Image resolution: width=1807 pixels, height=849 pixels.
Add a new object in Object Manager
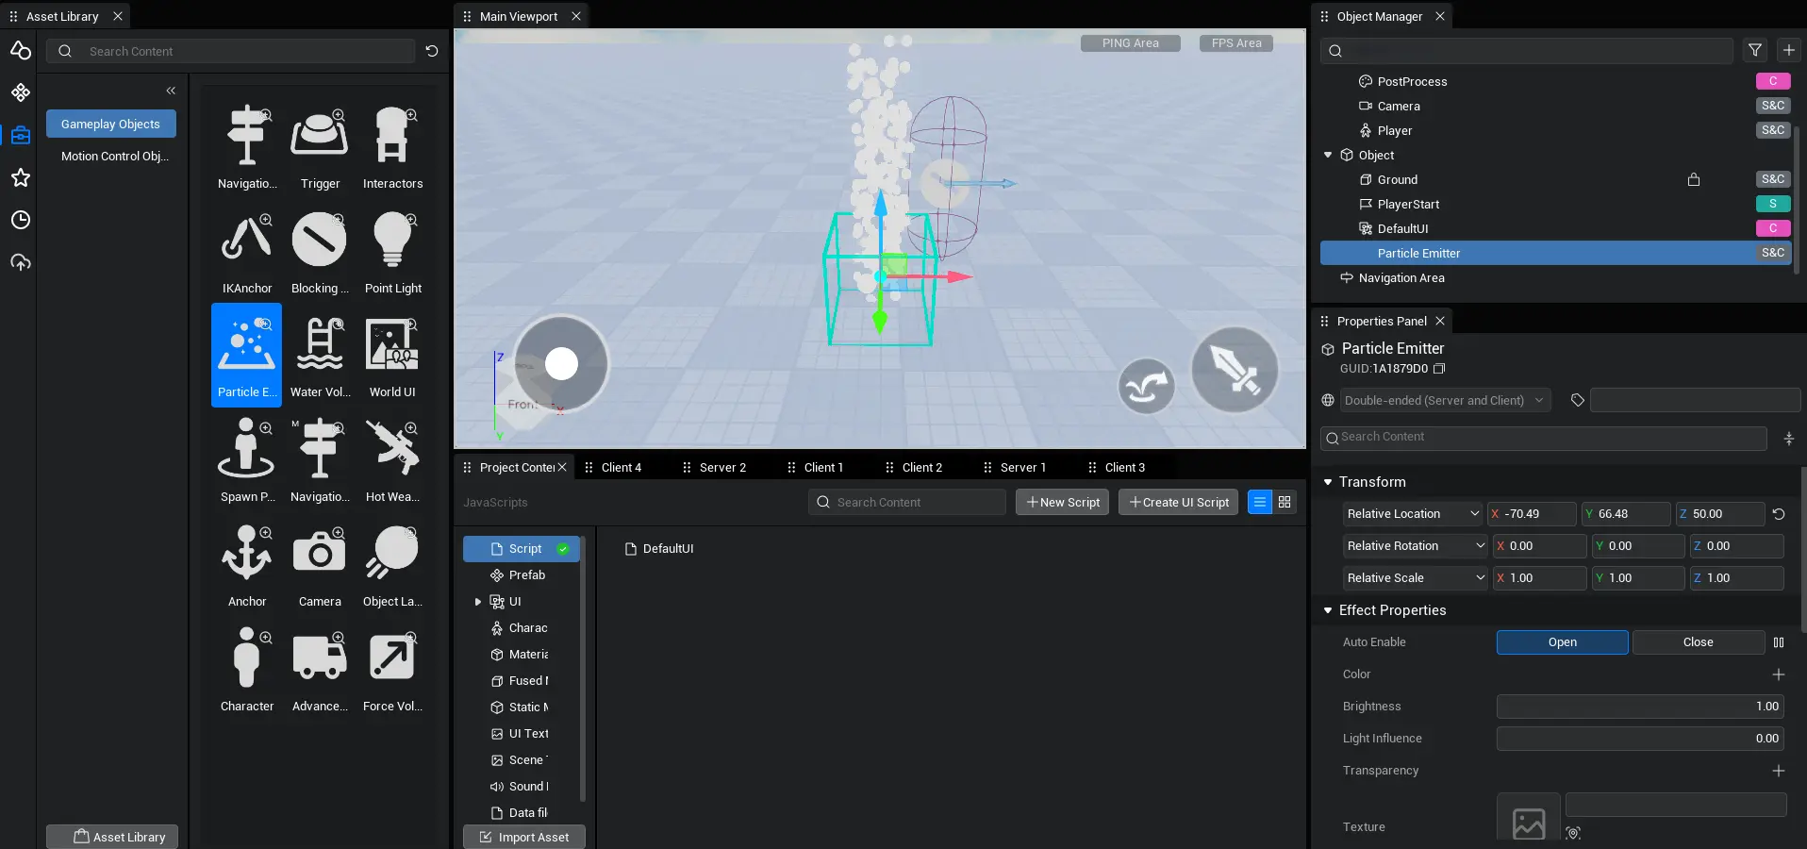point(1789,50)
